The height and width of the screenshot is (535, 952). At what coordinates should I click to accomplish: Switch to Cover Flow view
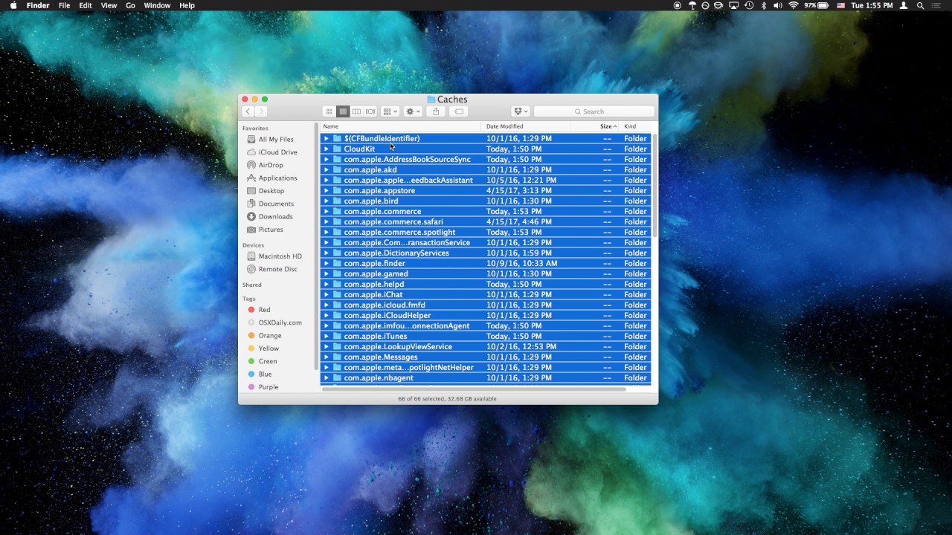(x=370, y=111)
